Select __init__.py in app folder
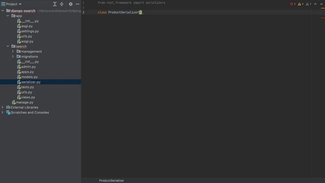 pos(30,21)
